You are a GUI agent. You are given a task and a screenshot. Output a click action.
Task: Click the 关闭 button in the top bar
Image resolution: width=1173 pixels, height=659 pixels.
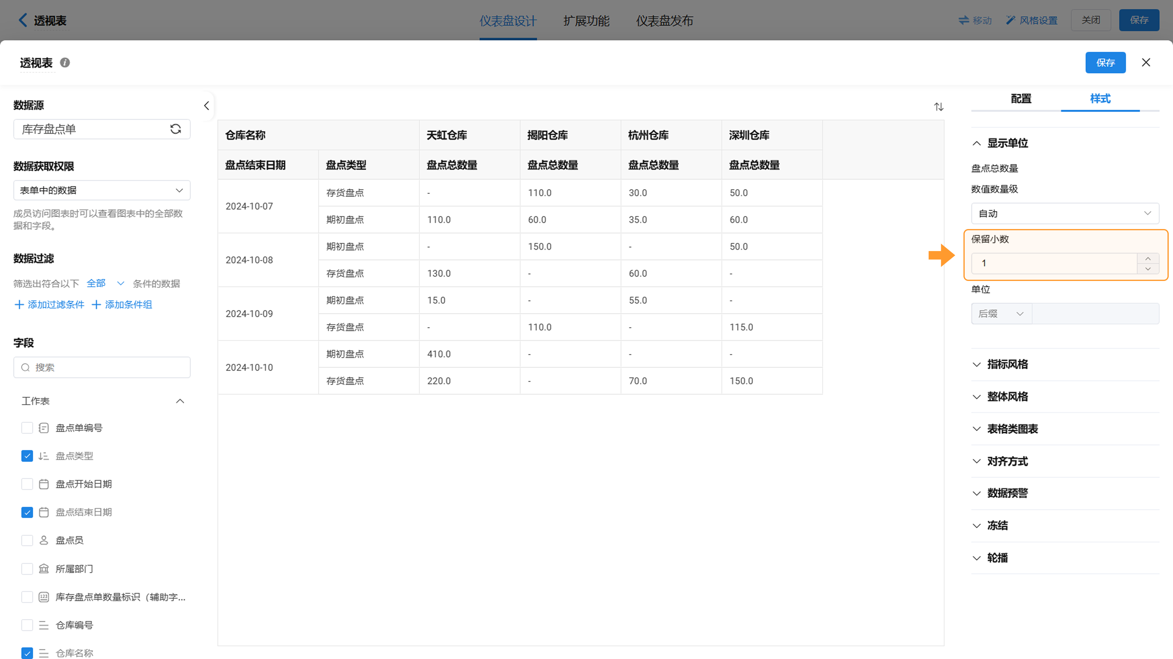(x=1091, y=20)
